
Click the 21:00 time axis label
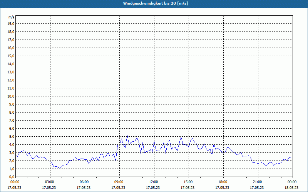(x=258, y=182)
